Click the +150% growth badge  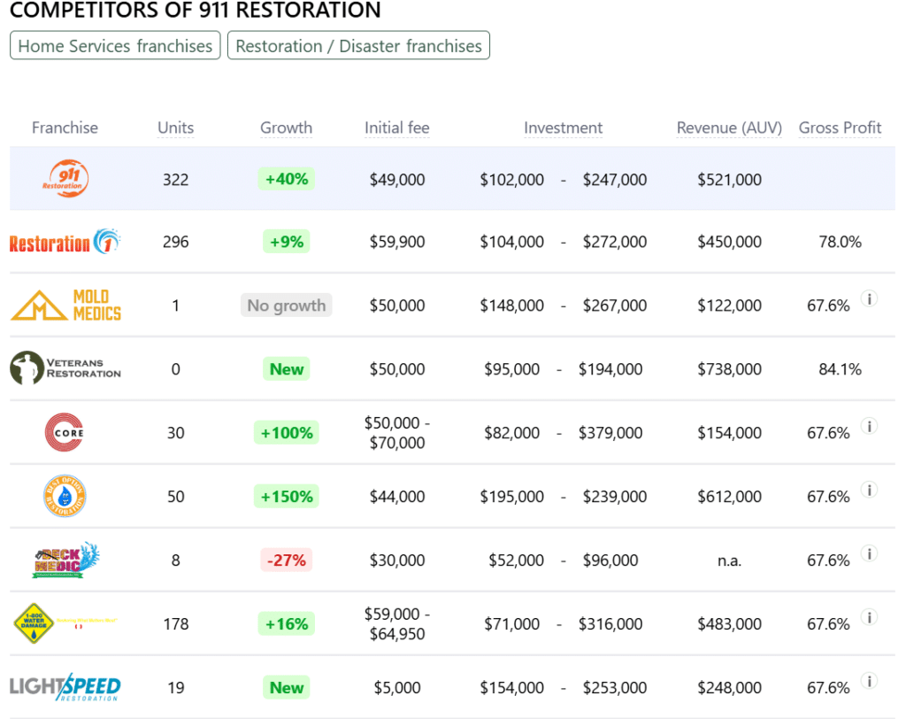(286, 496)
